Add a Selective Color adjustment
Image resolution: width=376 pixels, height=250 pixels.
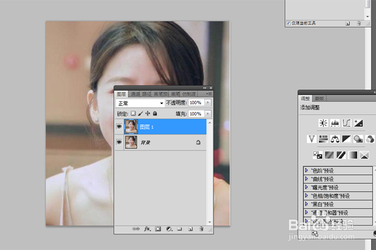coord(365,155)
